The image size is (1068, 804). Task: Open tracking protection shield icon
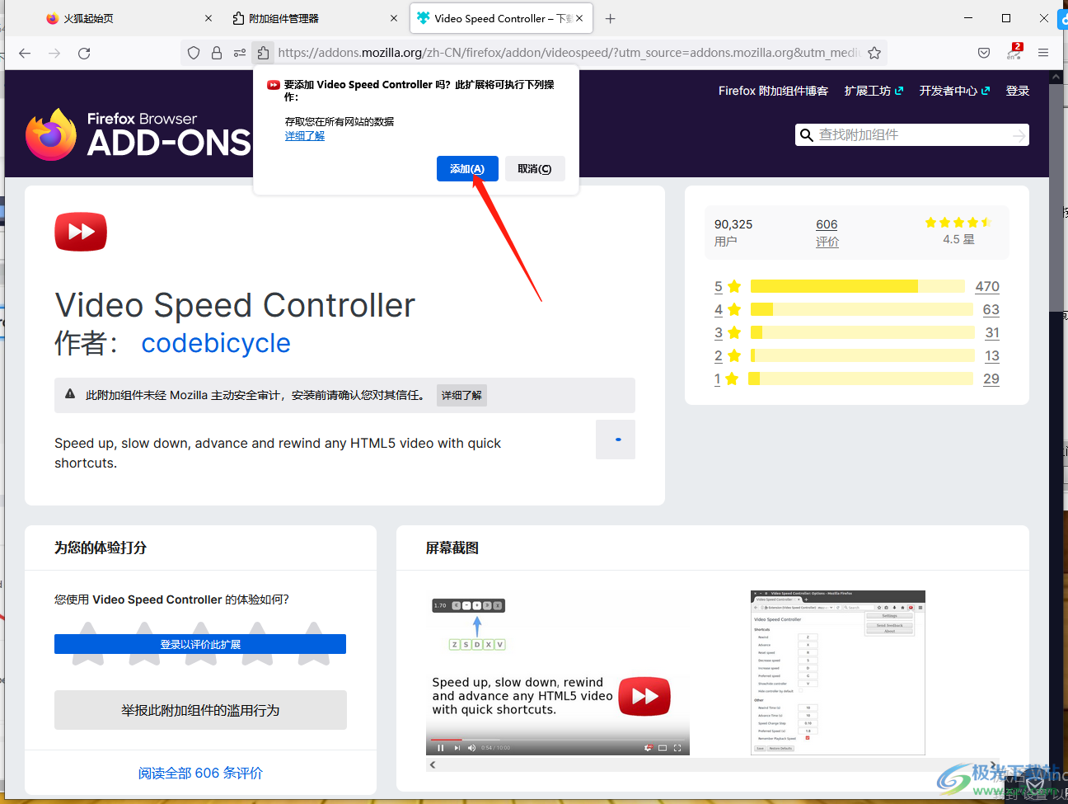pyautogui.click(x=194, y=53)
